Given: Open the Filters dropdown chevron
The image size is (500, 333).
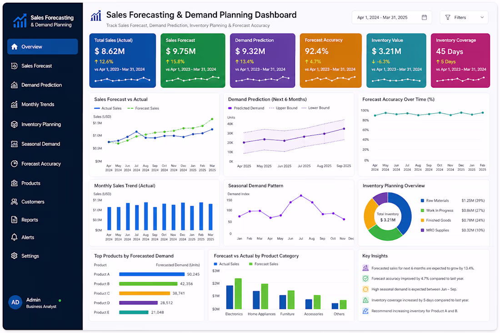Looking at the screenshot, I should (482, 18).
